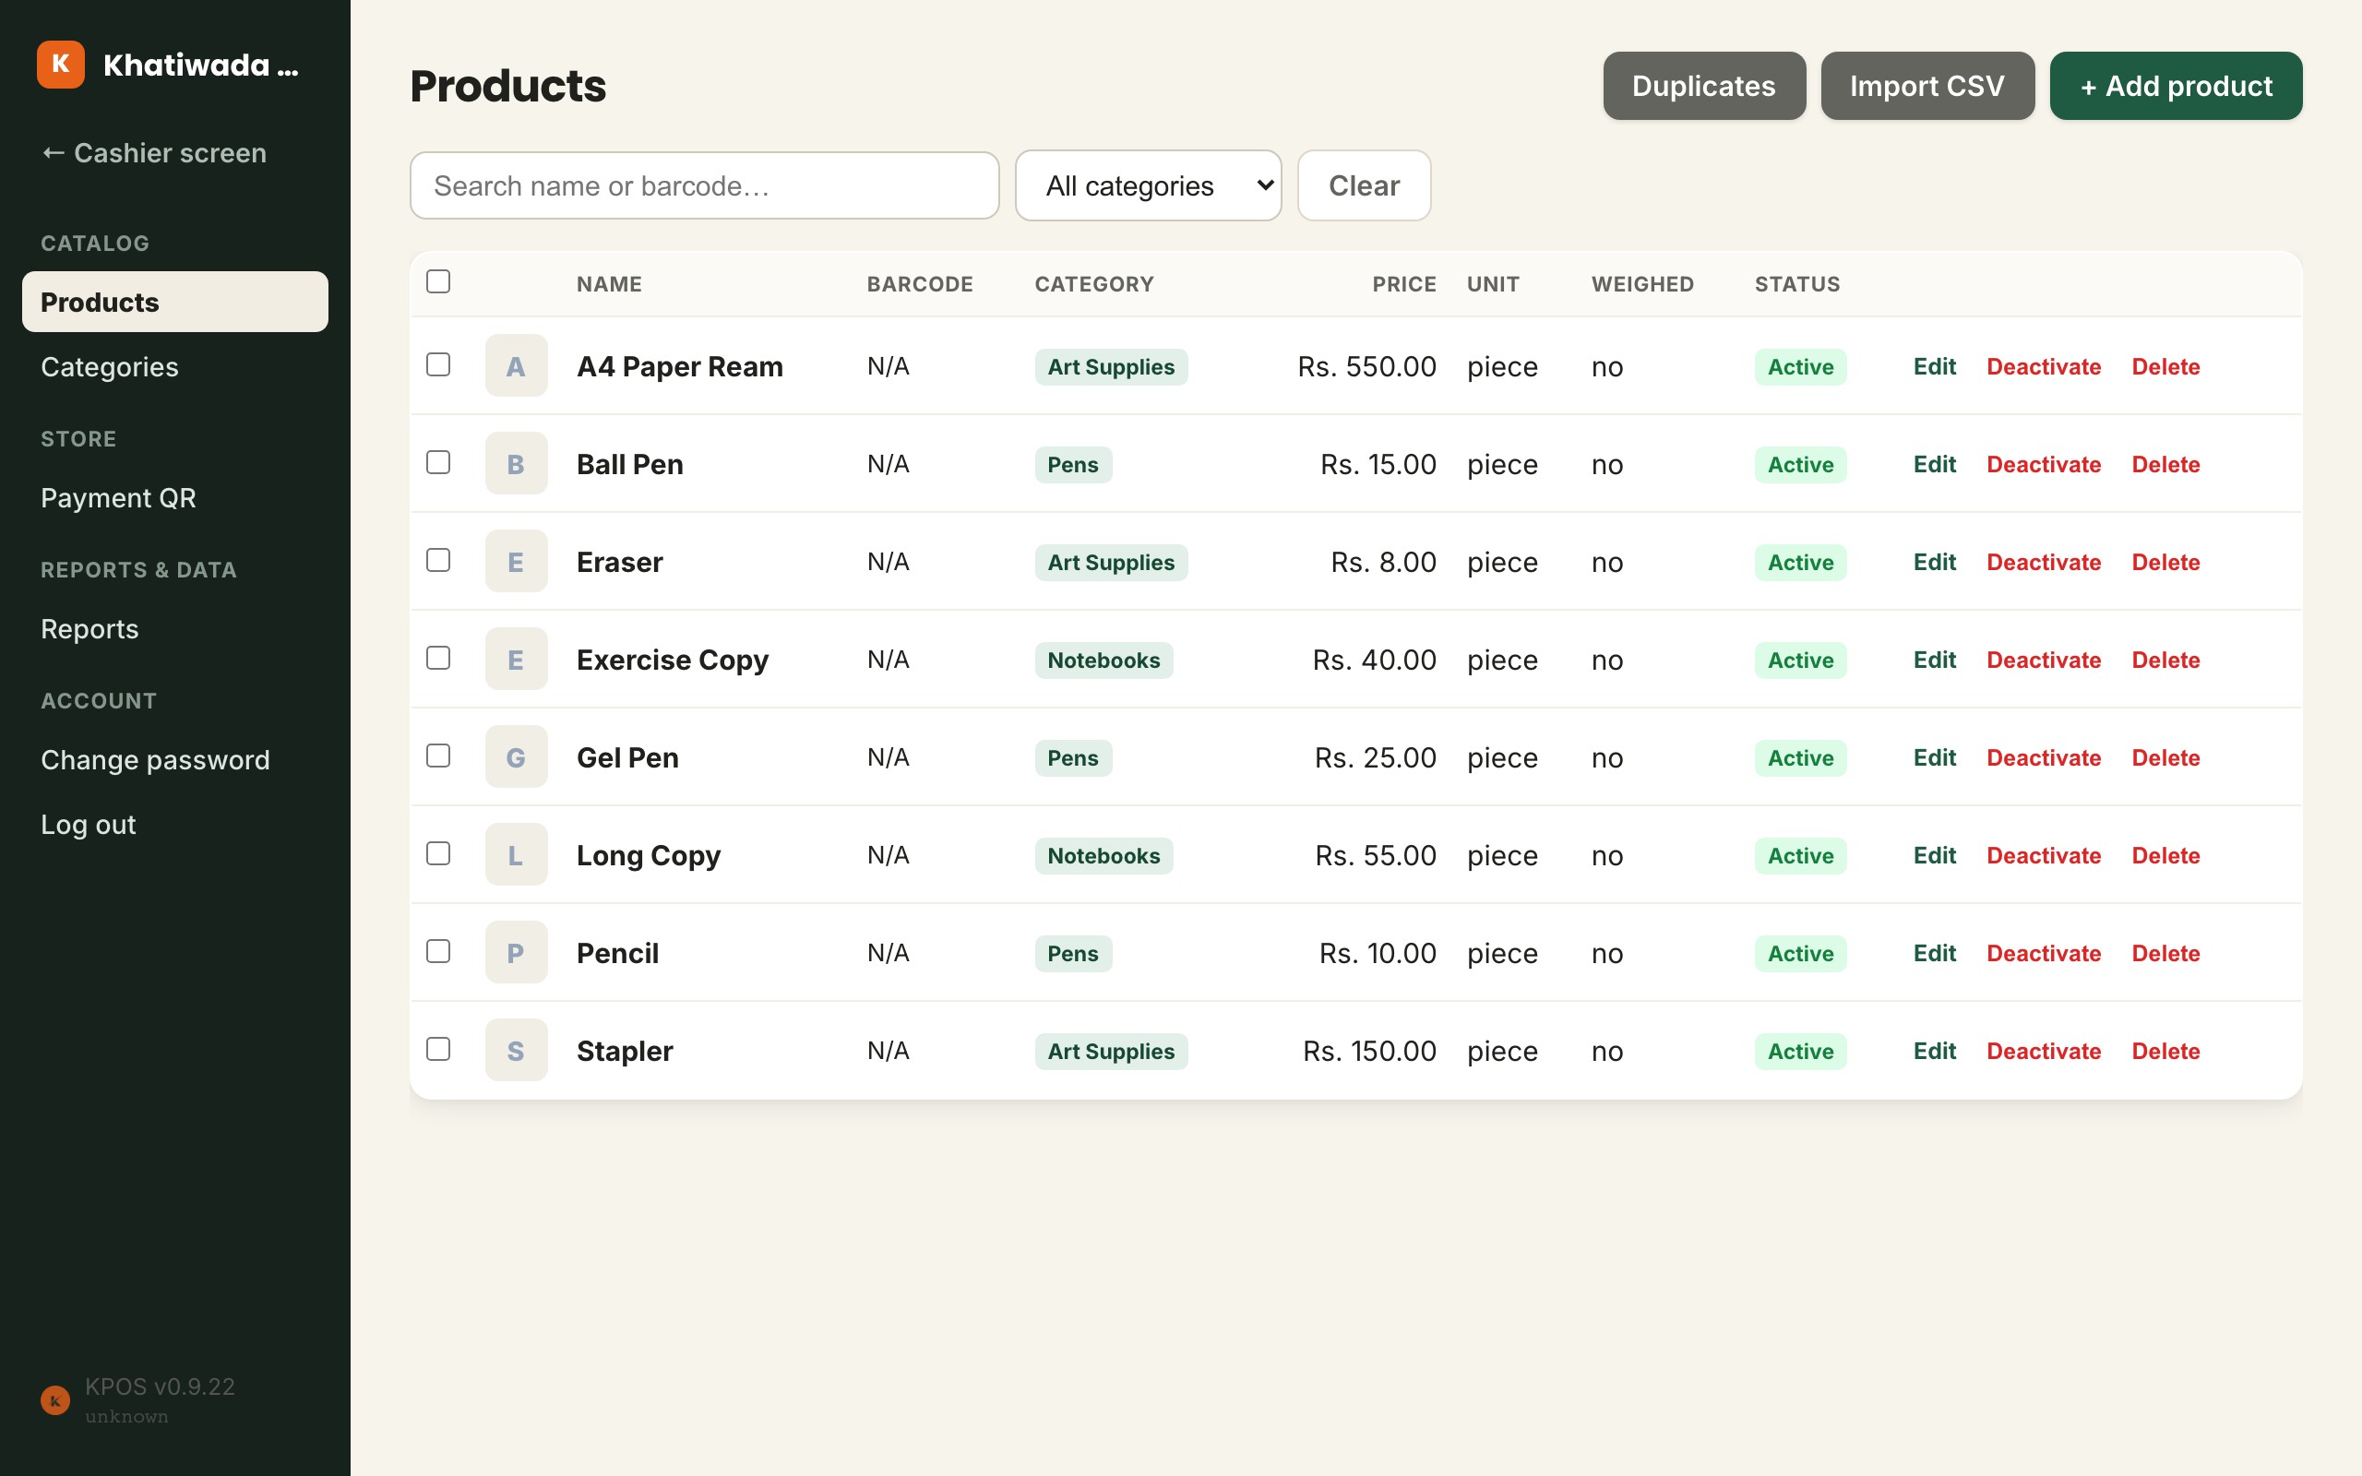Edit the Gel Pen product

pyautogui.click(x=1934, y=757)
